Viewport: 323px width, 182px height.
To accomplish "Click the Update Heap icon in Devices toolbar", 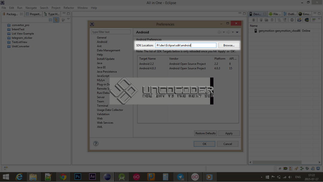I will (x=261, y=20).
